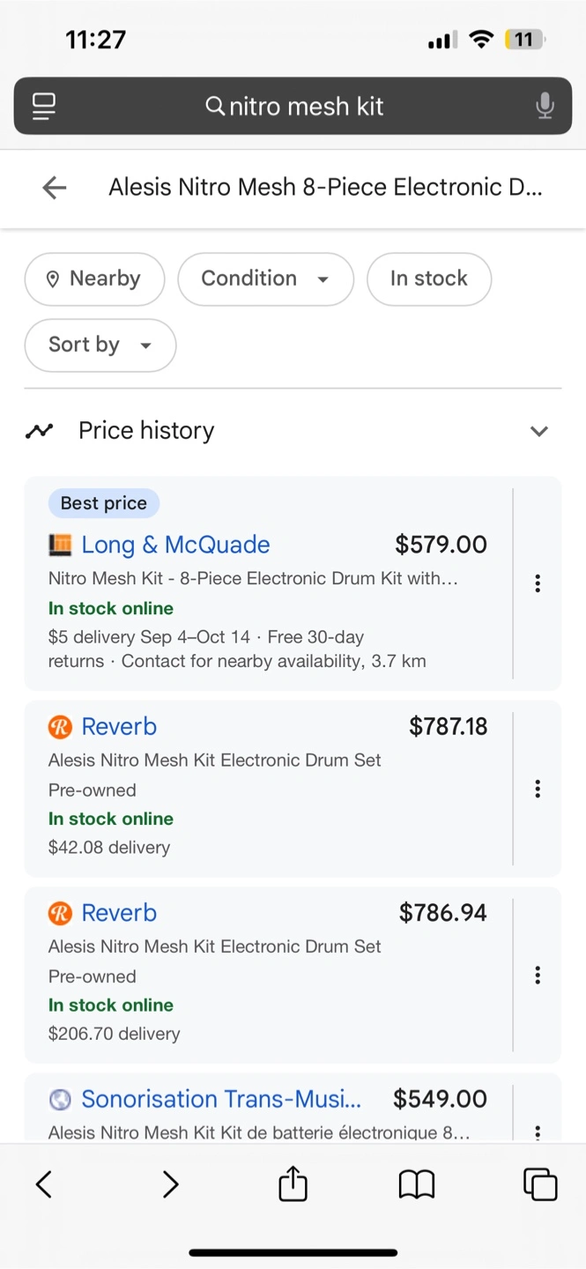Navigate back with Safari's bottom back chevron
586x1269 pixels.
click(x=44, y=1184)
